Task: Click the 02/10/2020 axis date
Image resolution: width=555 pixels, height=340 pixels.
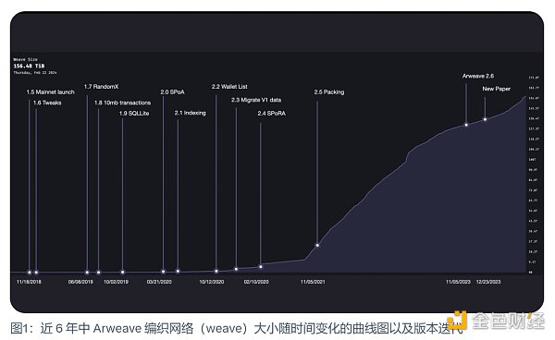Action: tap(256, 282)
